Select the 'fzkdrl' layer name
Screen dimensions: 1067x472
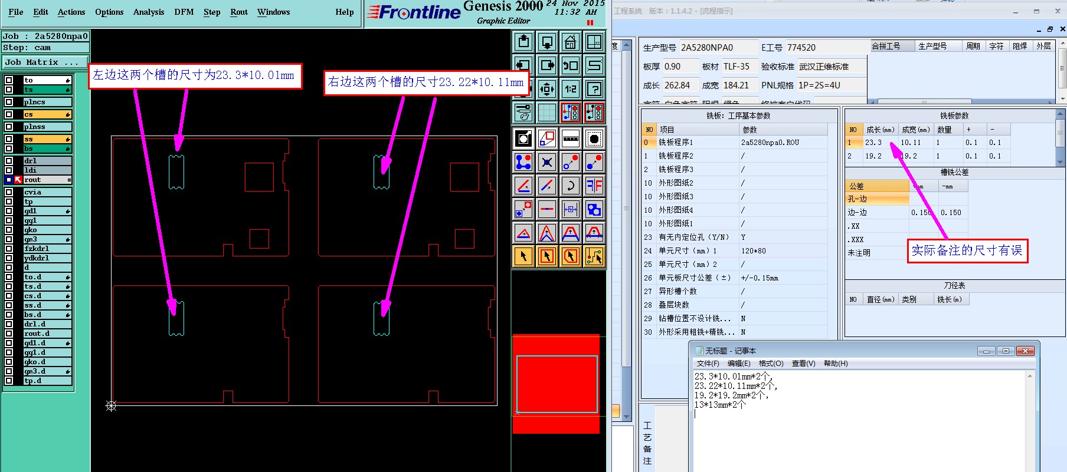tap(47, 249)
